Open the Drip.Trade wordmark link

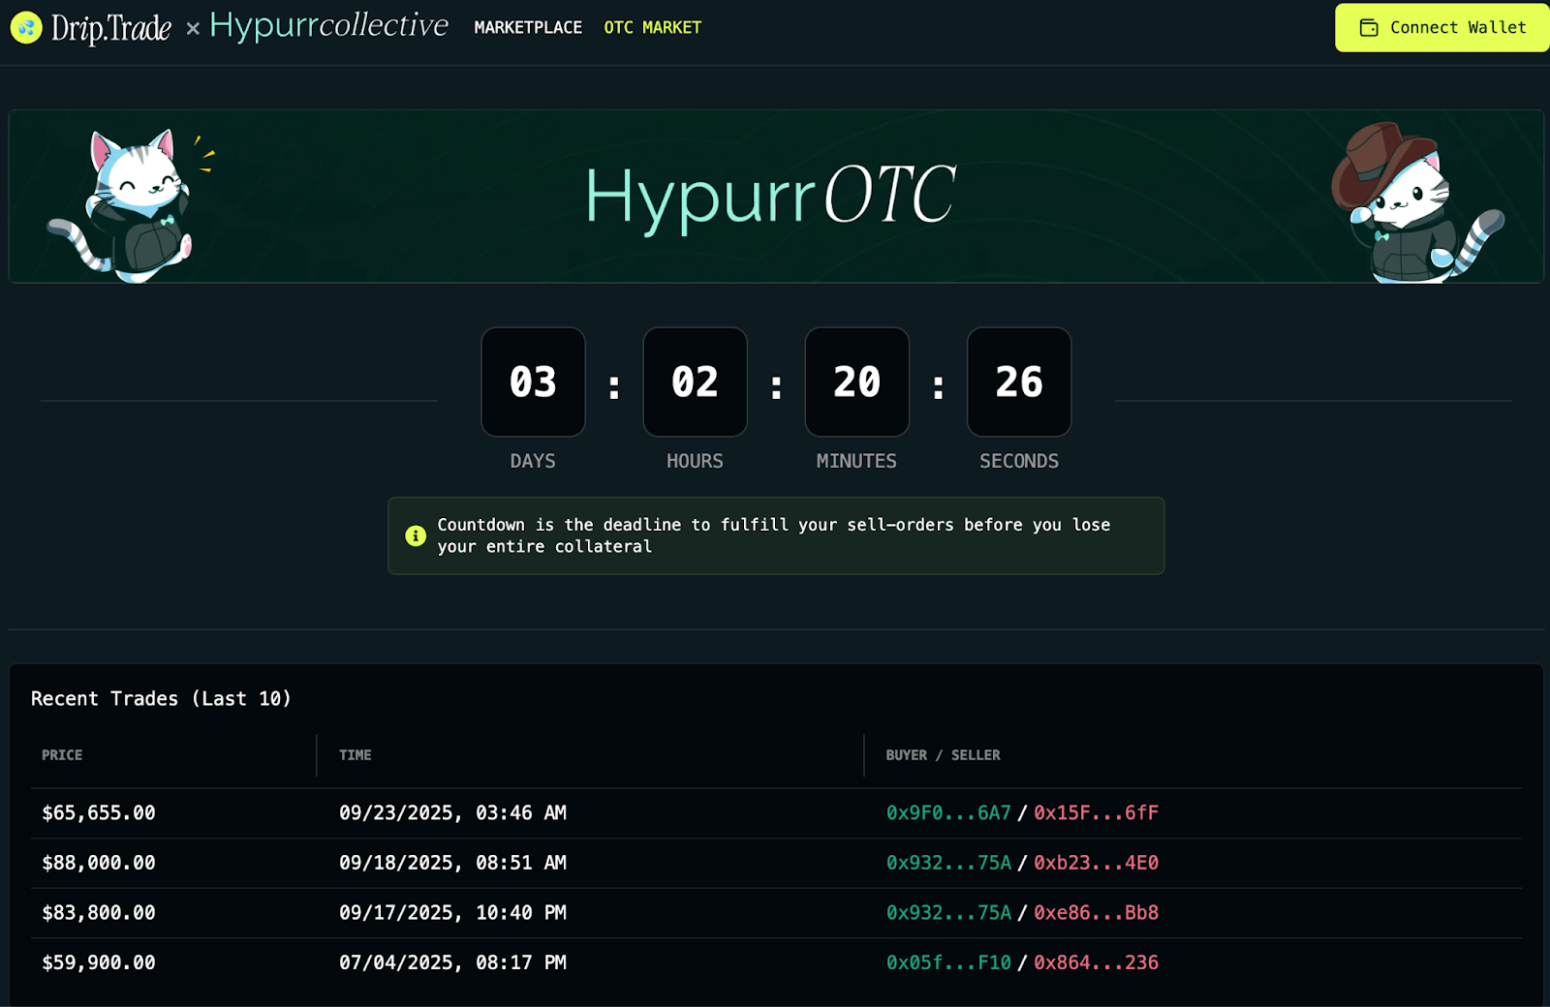tap(110, 28)
